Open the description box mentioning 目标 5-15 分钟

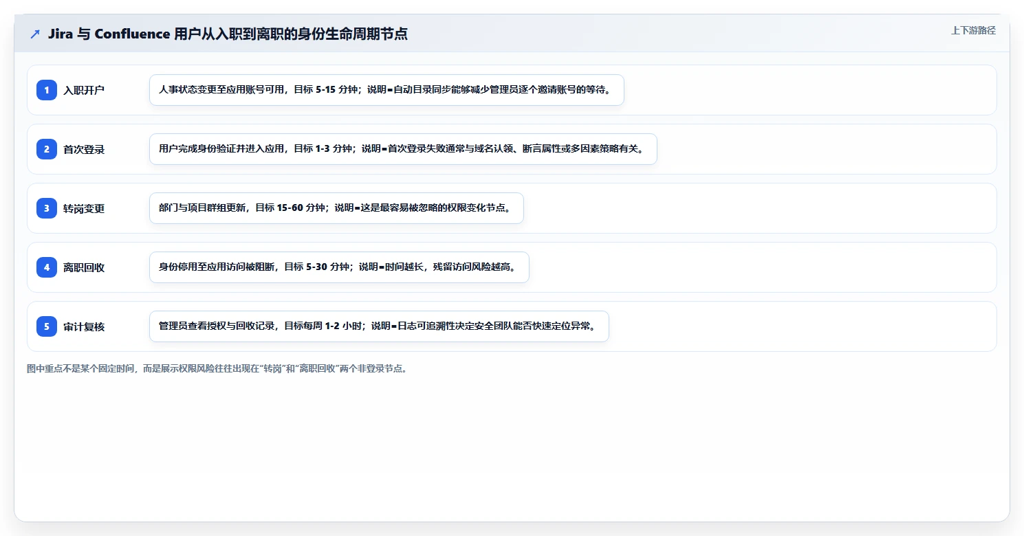click(x=386, y=90)
